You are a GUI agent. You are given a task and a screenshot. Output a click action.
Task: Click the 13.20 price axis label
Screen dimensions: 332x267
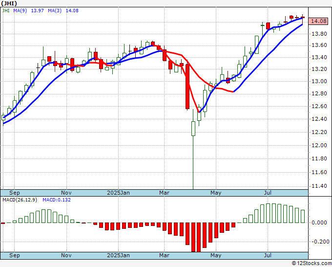click(x=319, y=69)
